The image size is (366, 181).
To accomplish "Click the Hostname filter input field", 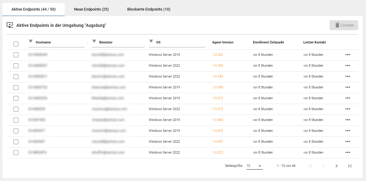I will [59, 43].
